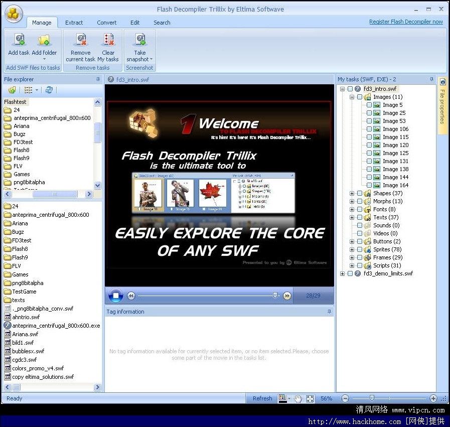Image resolution: width=450 pixels, height=427 pixels.
Task: Click the zoom level slider handle
Action: (x=372, y=398)
